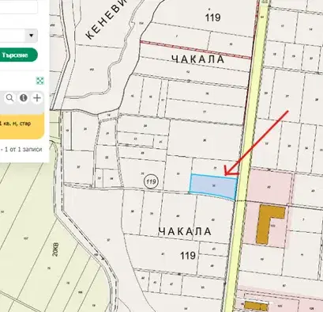Click the search input field at top
The image size is (323, 312).
click(18, 7)
